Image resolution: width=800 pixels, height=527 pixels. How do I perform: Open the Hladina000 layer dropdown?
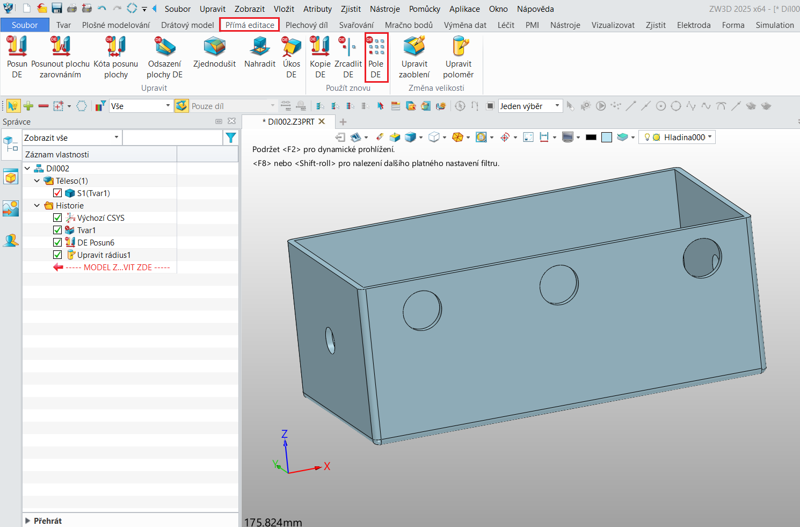pos(677,137)
